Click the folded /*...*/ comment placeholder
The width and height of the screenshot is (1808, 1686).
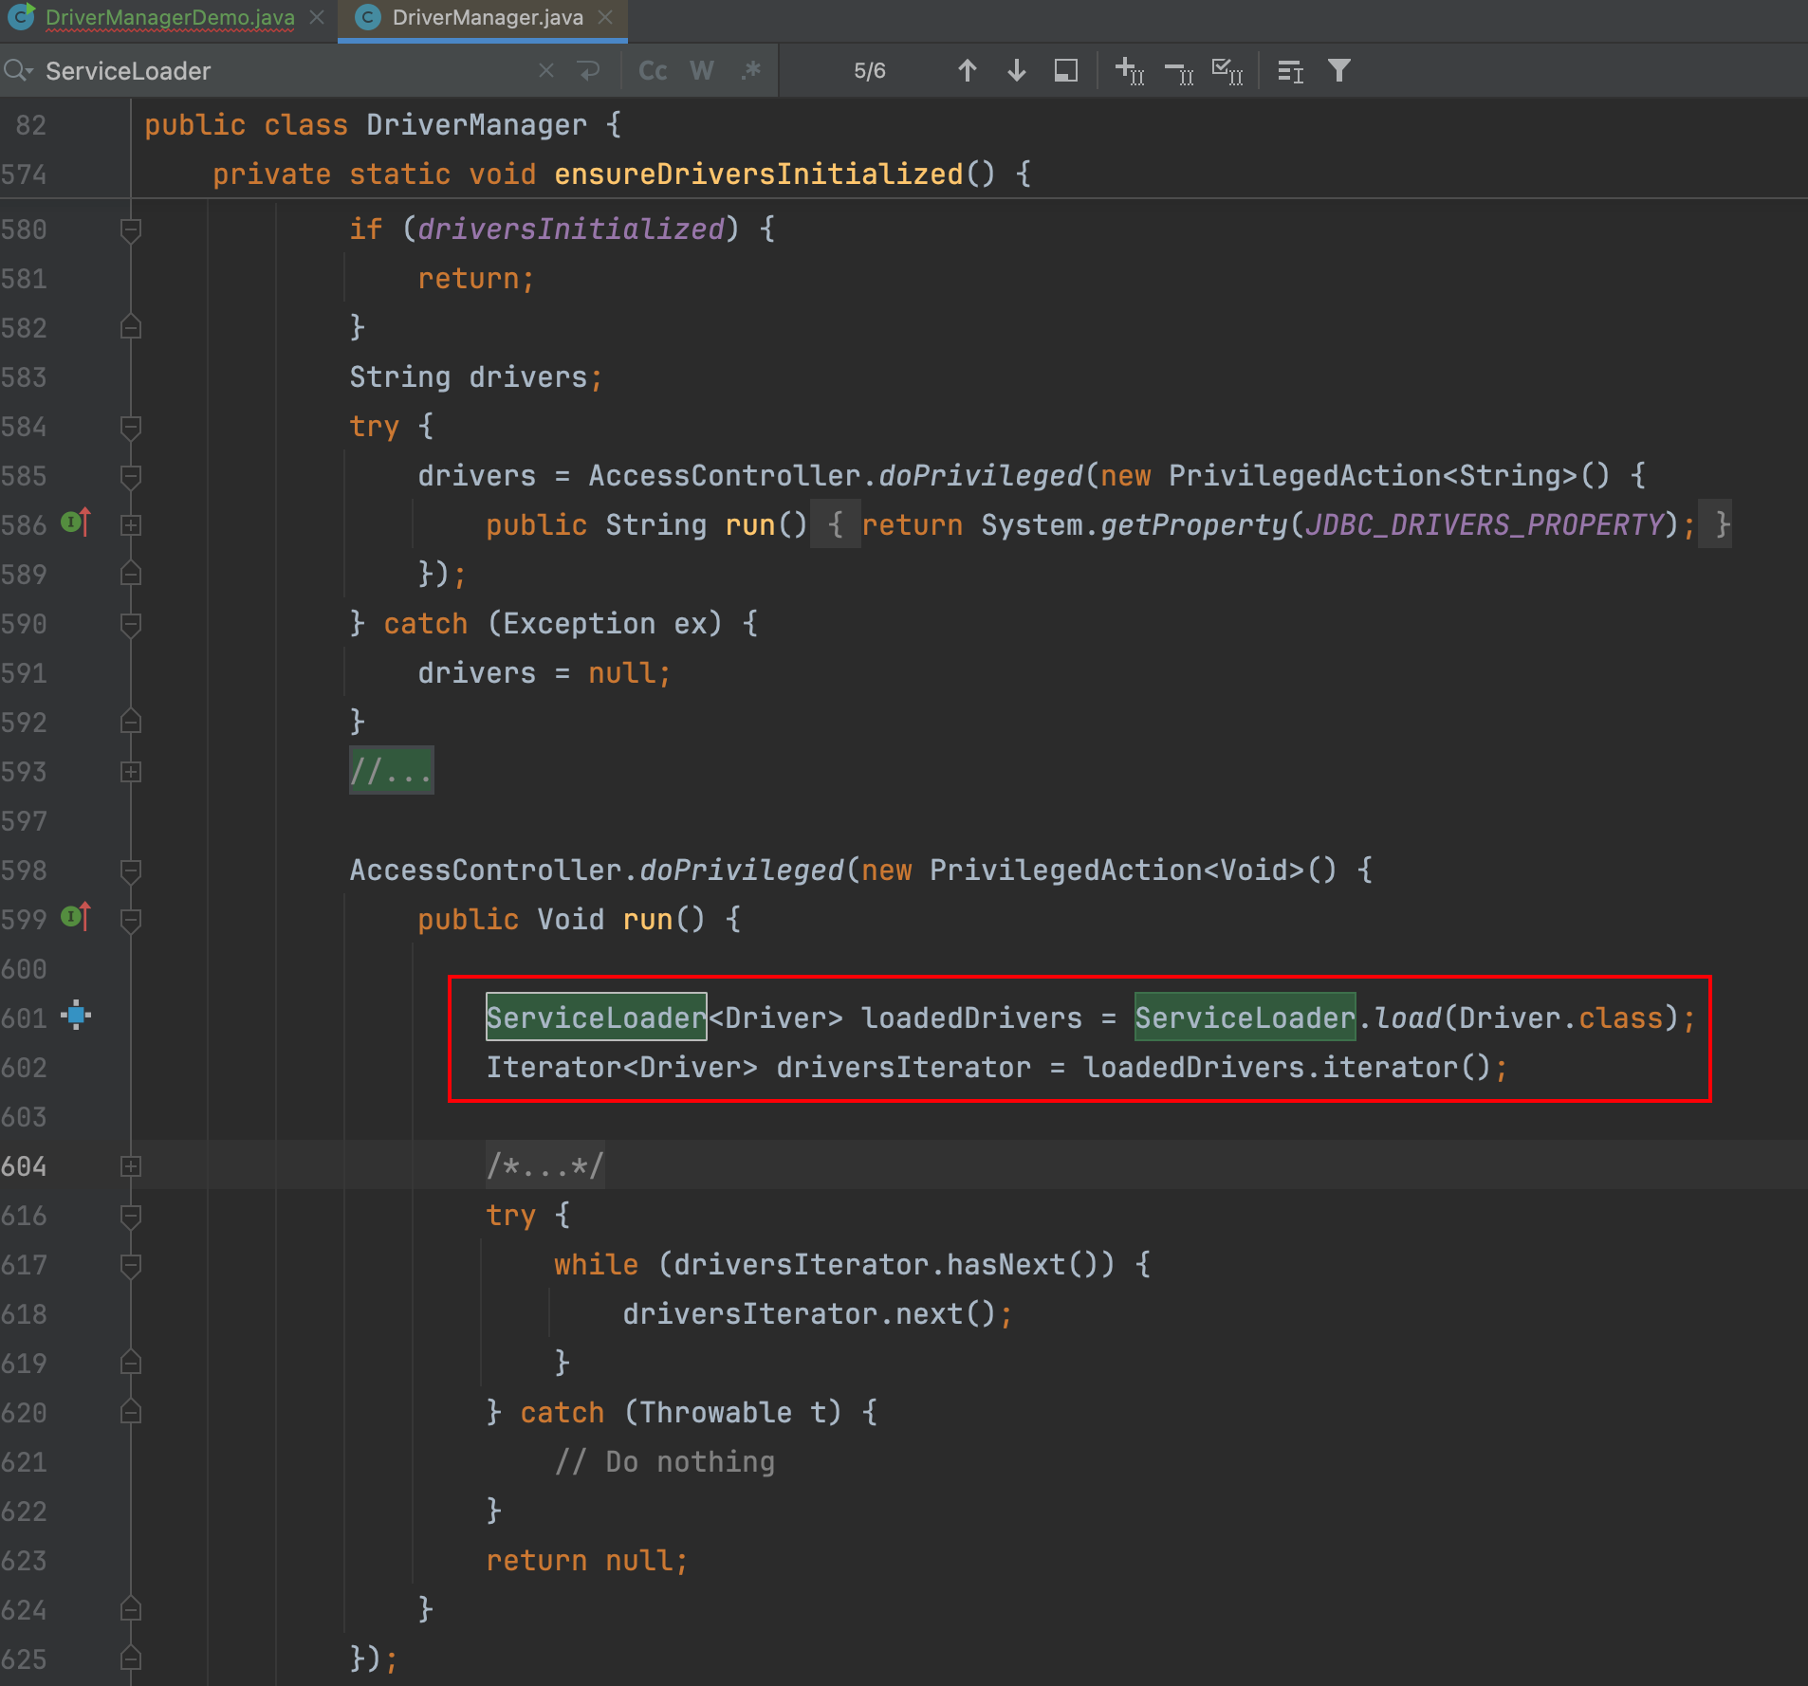point(544,1165)
